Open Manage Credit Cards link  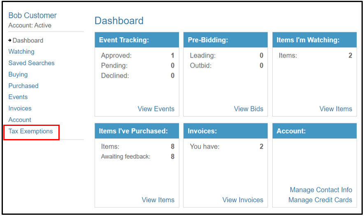(x=320, y=200)
